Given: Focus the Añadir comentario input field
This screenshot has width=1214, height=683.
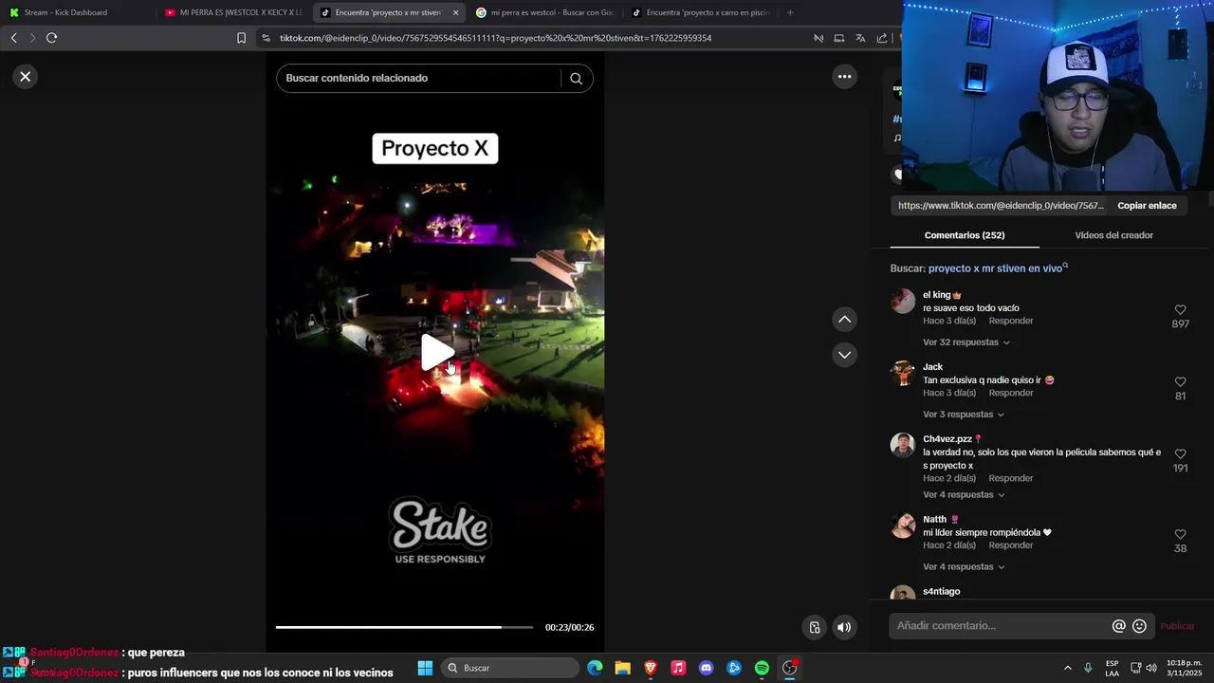Looking at the screenshot, I should pyautogui.click(x=1002, y=626).
